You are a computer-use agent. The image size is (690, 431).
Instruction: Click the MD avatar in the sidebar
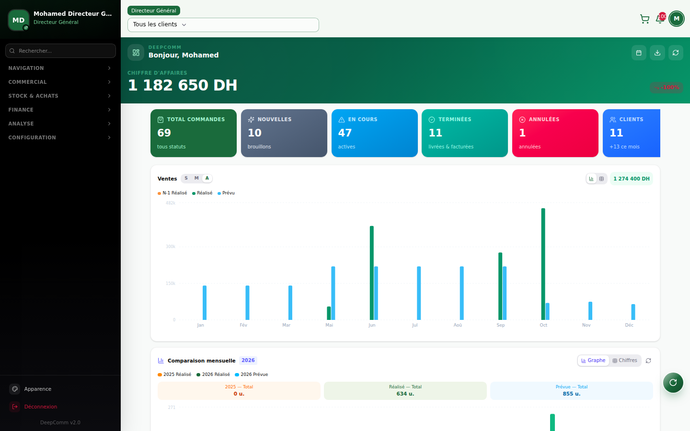pos(19,20)
